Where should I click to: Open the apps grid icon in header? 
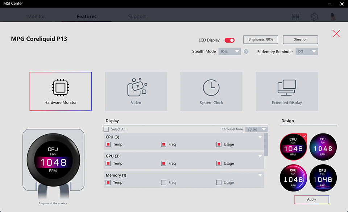295,17
